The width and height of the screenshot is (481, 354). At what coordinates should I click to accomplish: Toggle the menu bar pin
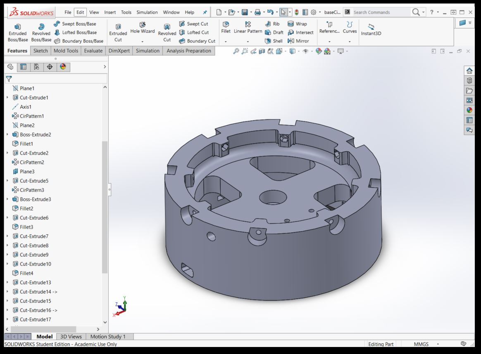tap(205, 12)
